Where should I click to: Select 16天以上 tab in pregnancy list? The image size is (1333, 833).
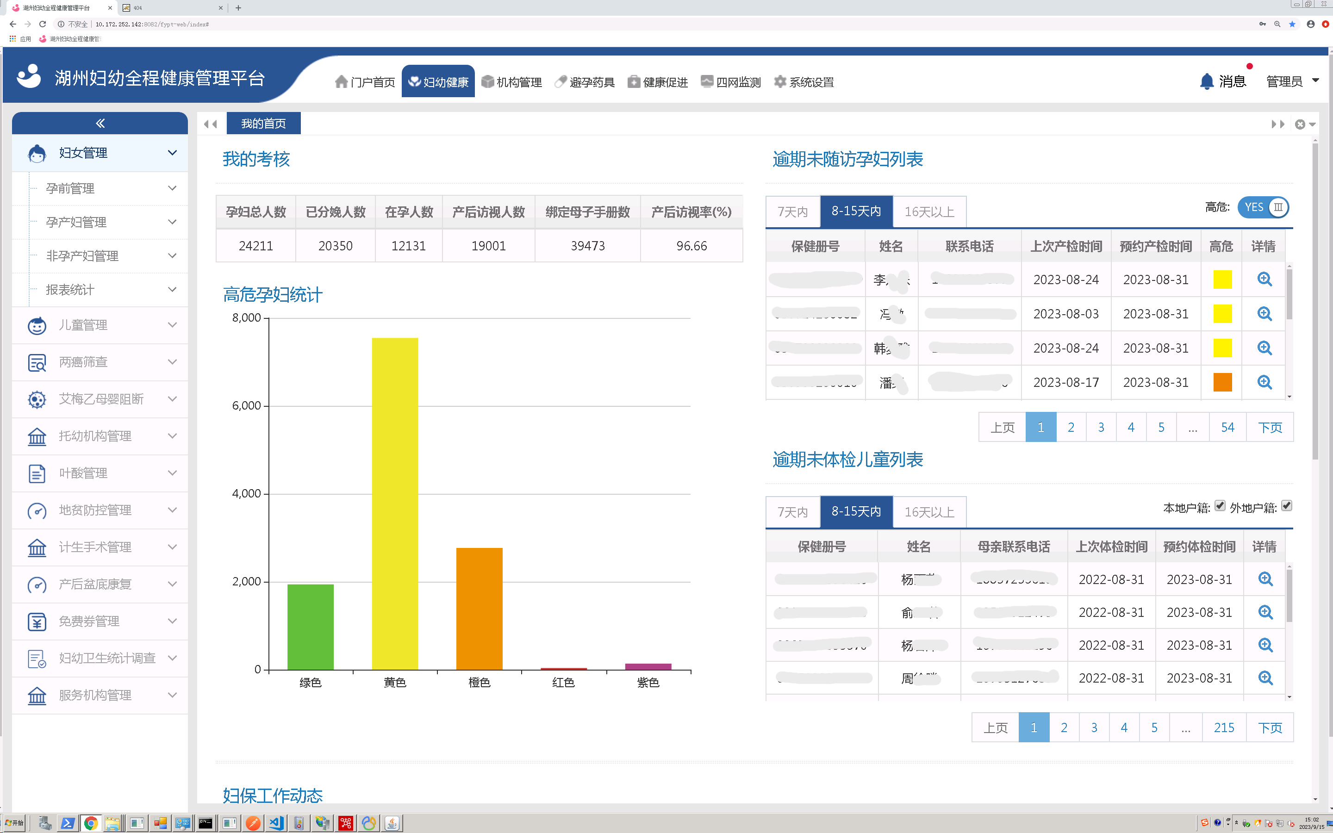[x=929, y=211]
